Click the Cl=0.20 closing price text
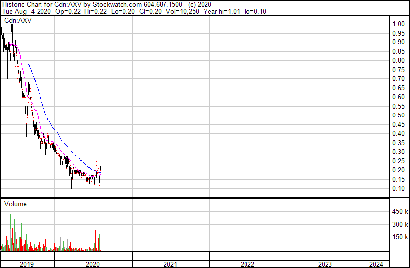 coord(150,11)
